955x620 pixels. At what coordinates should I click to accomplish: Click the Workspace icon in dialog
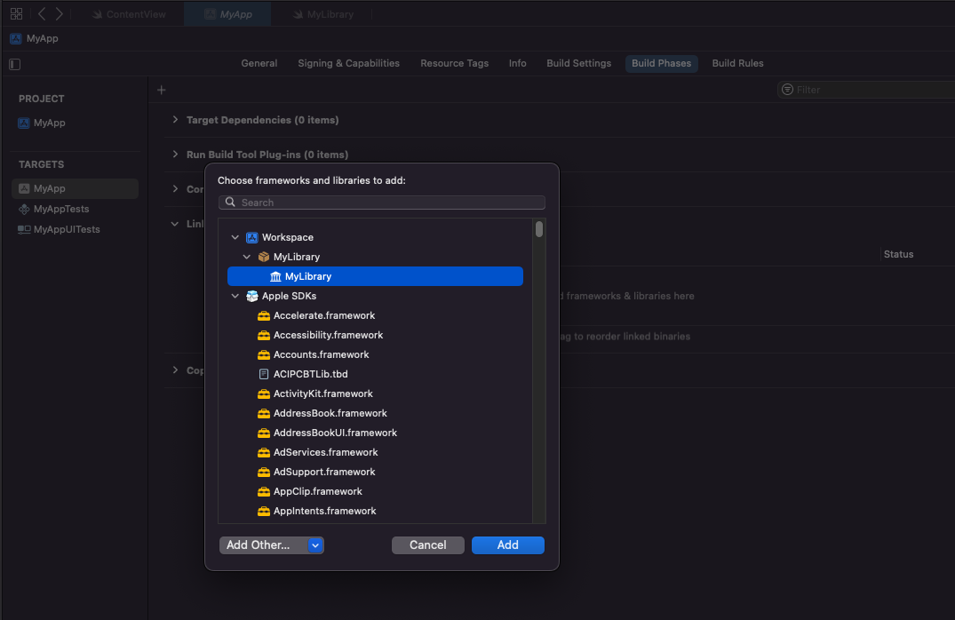(x=251, y=237)
